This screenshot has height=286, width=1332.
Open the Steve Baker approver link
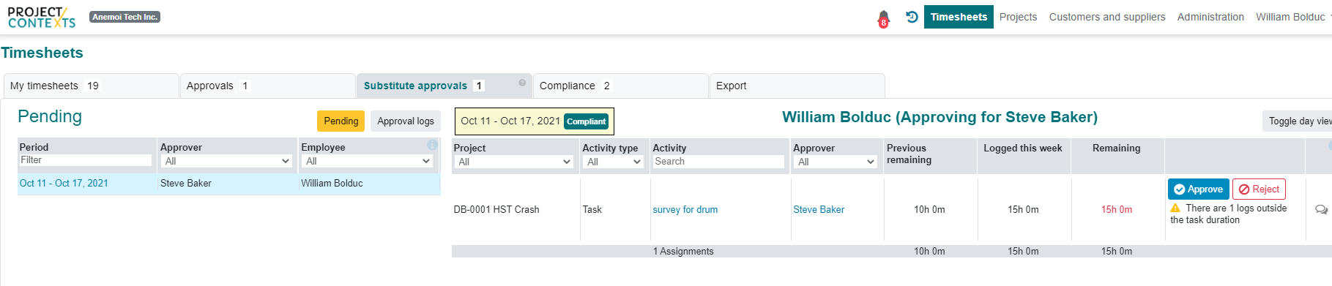click(819, 209)
